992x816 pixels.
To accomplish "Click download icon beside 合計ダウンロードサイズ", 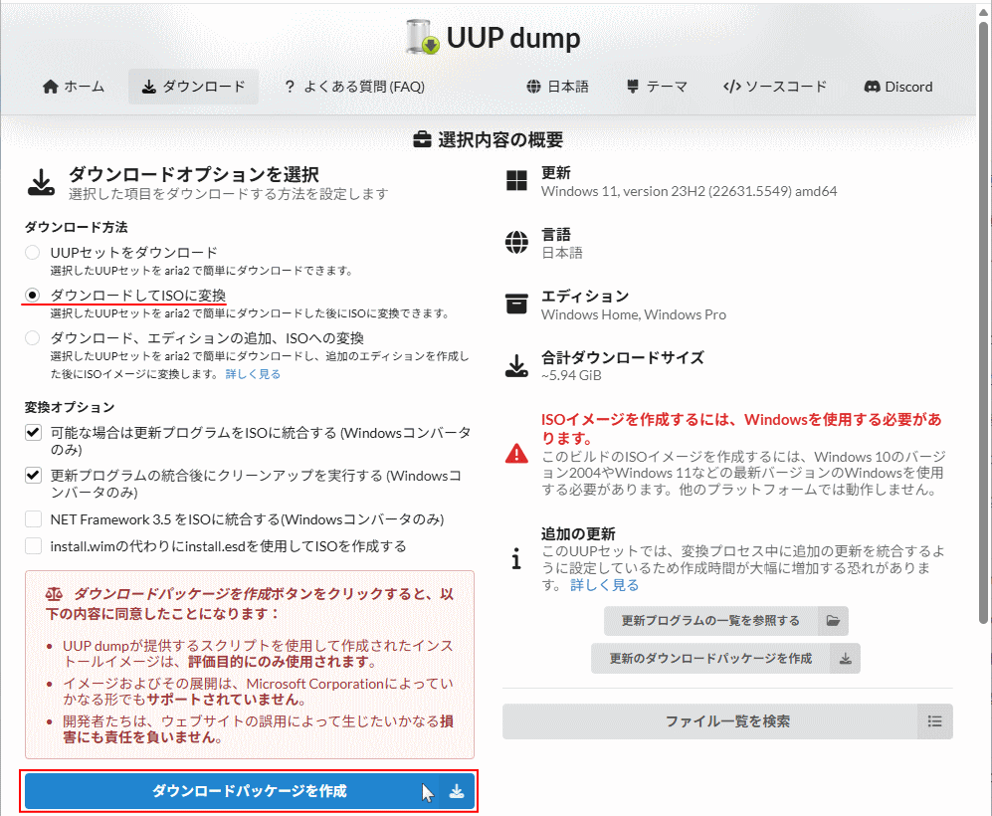I will tap(516, 365).
